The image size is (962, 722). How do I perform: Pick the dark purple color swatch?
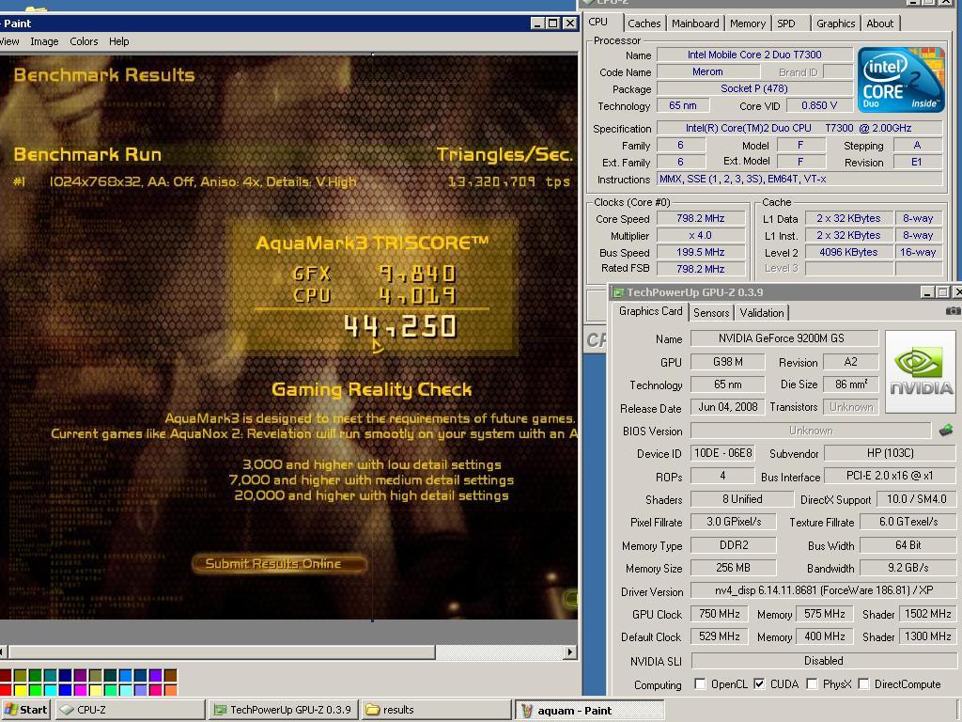point(81,675)
